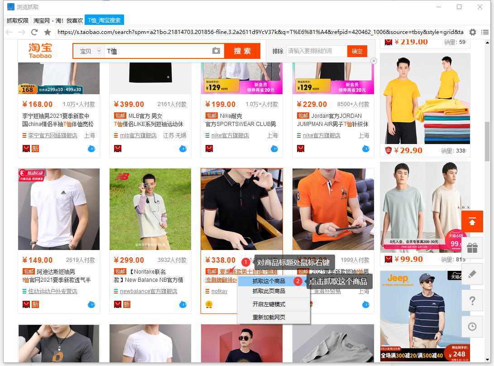The image size is (494, 366).
Task: Open the gift box sidebar icon
Action: pyautogui.click(x=472, y=248)
